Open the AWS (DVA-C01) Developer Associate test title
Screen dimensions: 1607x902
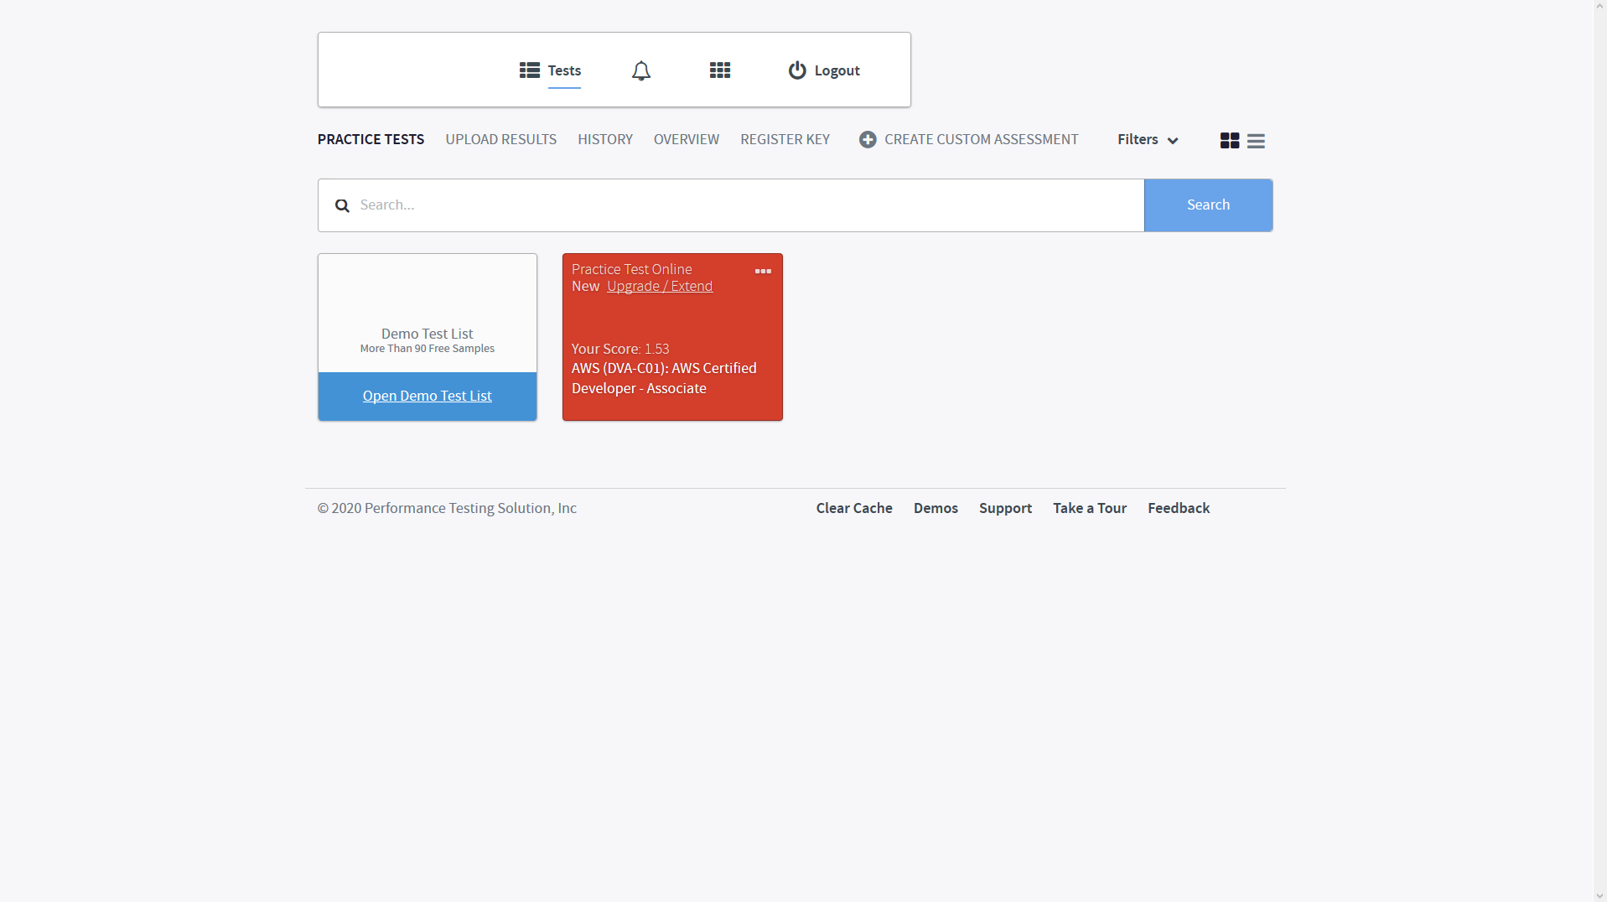click(664, 378)
